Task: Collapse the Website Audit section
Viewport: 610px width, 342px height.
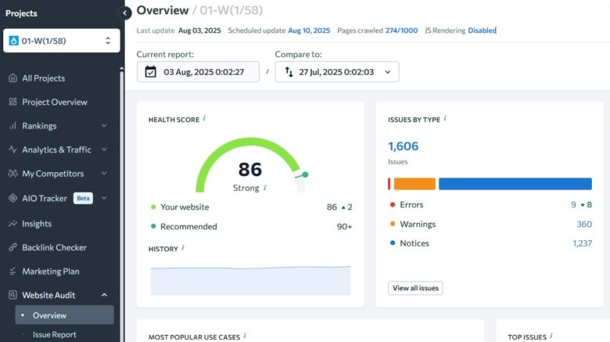Action: [104, 295]
